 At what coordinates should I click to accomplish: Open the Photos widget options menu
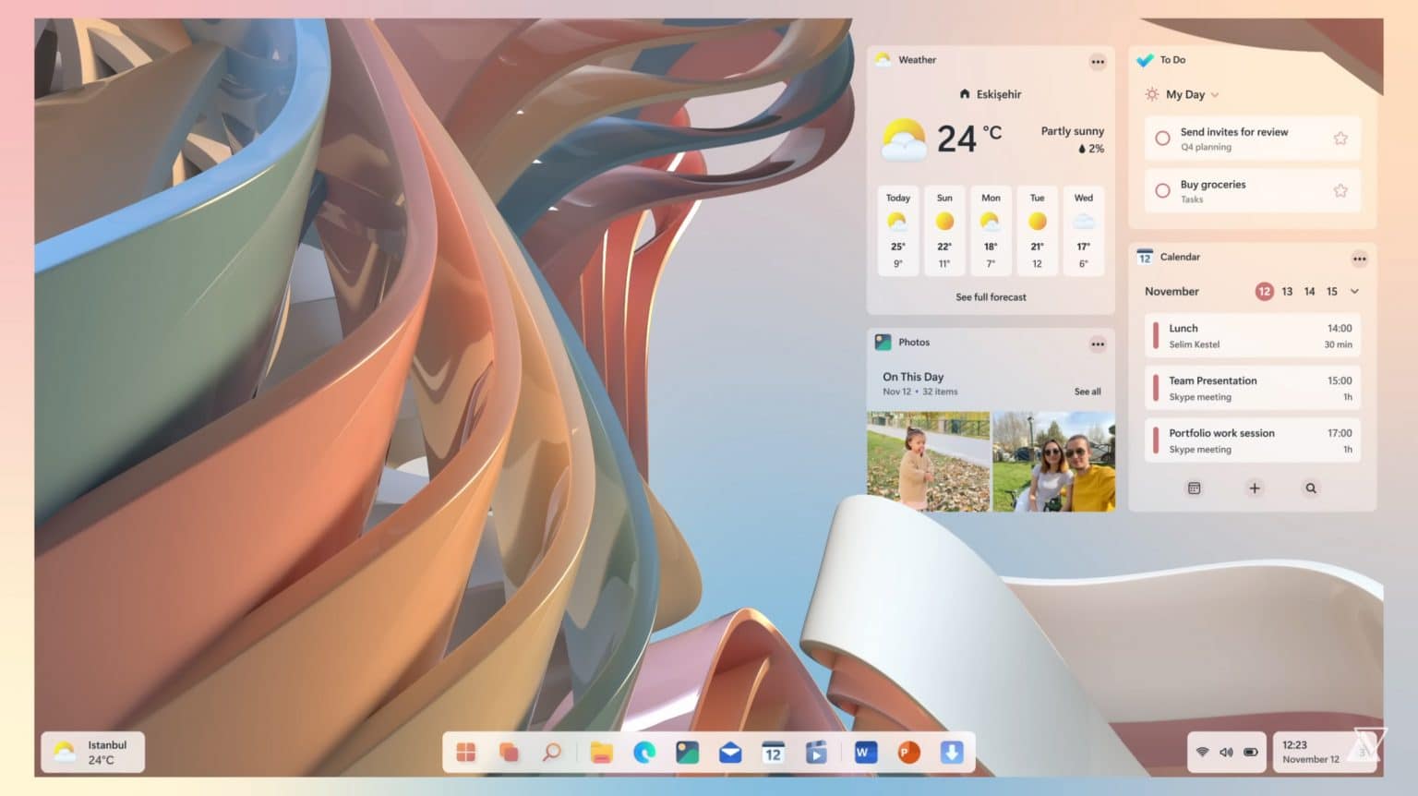tap(1098, 344)
